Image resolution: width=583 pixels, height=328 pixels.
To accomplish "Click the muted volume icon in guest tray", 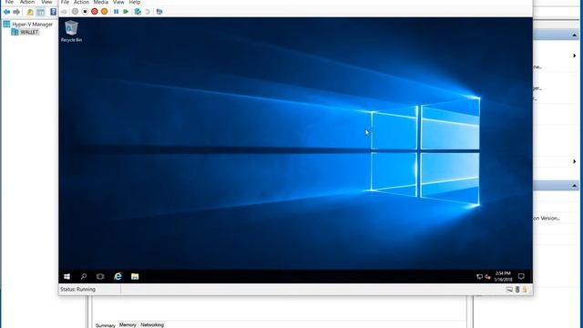I will 488,277.
